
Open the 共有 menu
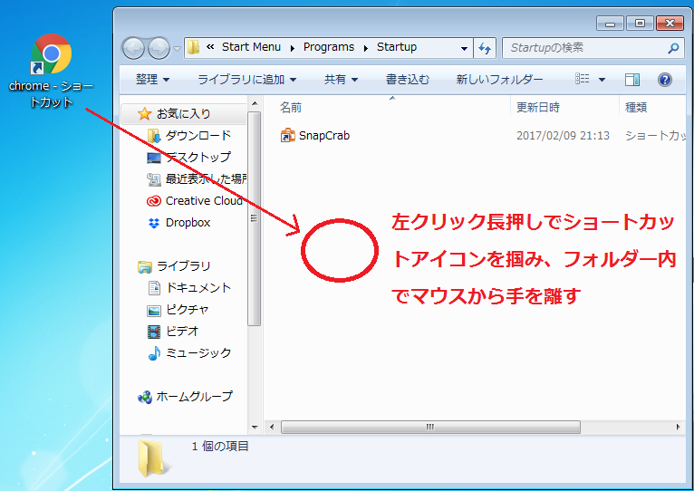click(341, 80)
